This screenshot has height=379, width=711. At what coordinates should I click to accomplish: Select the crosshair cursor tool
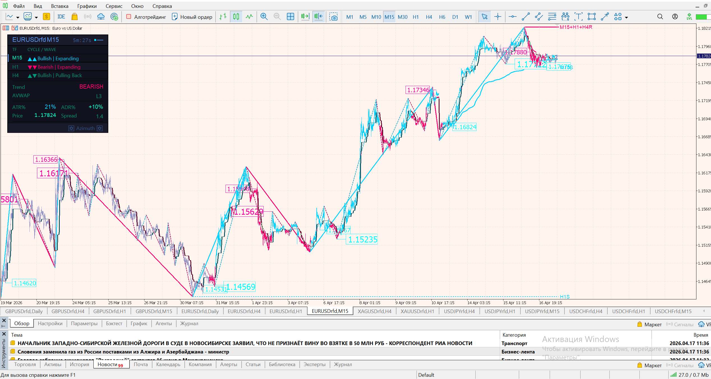pos(498,17)
